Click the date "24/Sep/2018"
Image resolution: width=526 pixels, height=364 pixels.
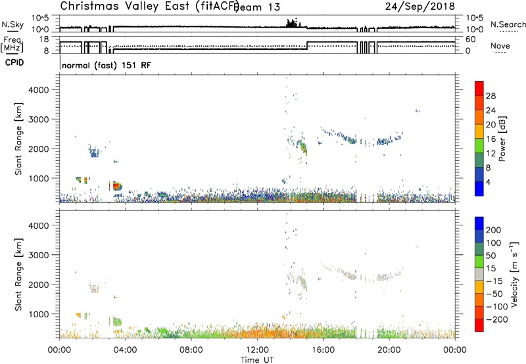420,7
